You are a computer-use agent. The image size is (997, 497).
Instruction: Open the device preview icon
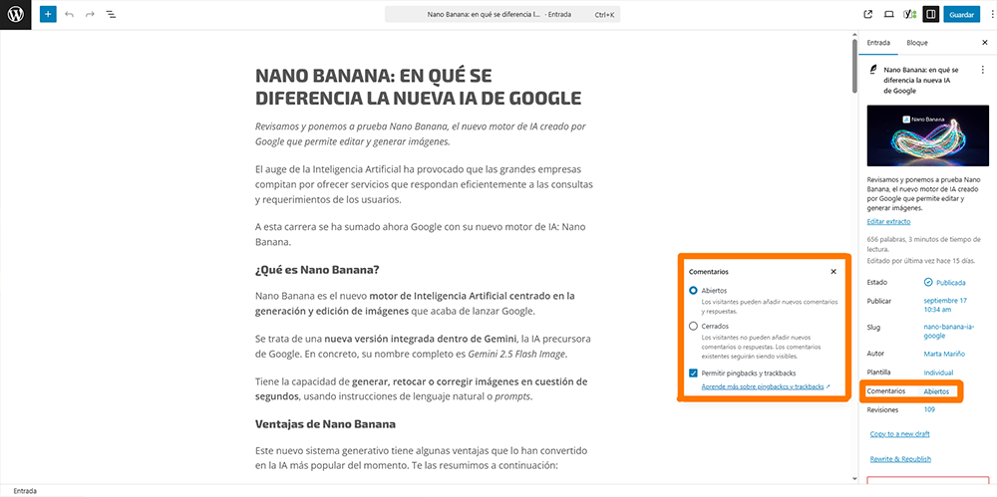(889, 14)
